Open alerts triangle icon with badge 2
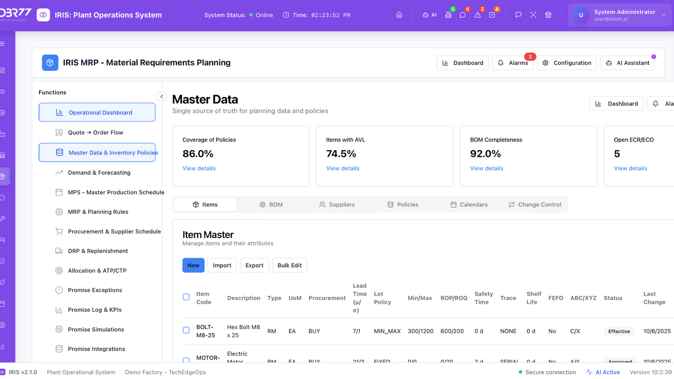674x379 pixels. coord(477,15)
